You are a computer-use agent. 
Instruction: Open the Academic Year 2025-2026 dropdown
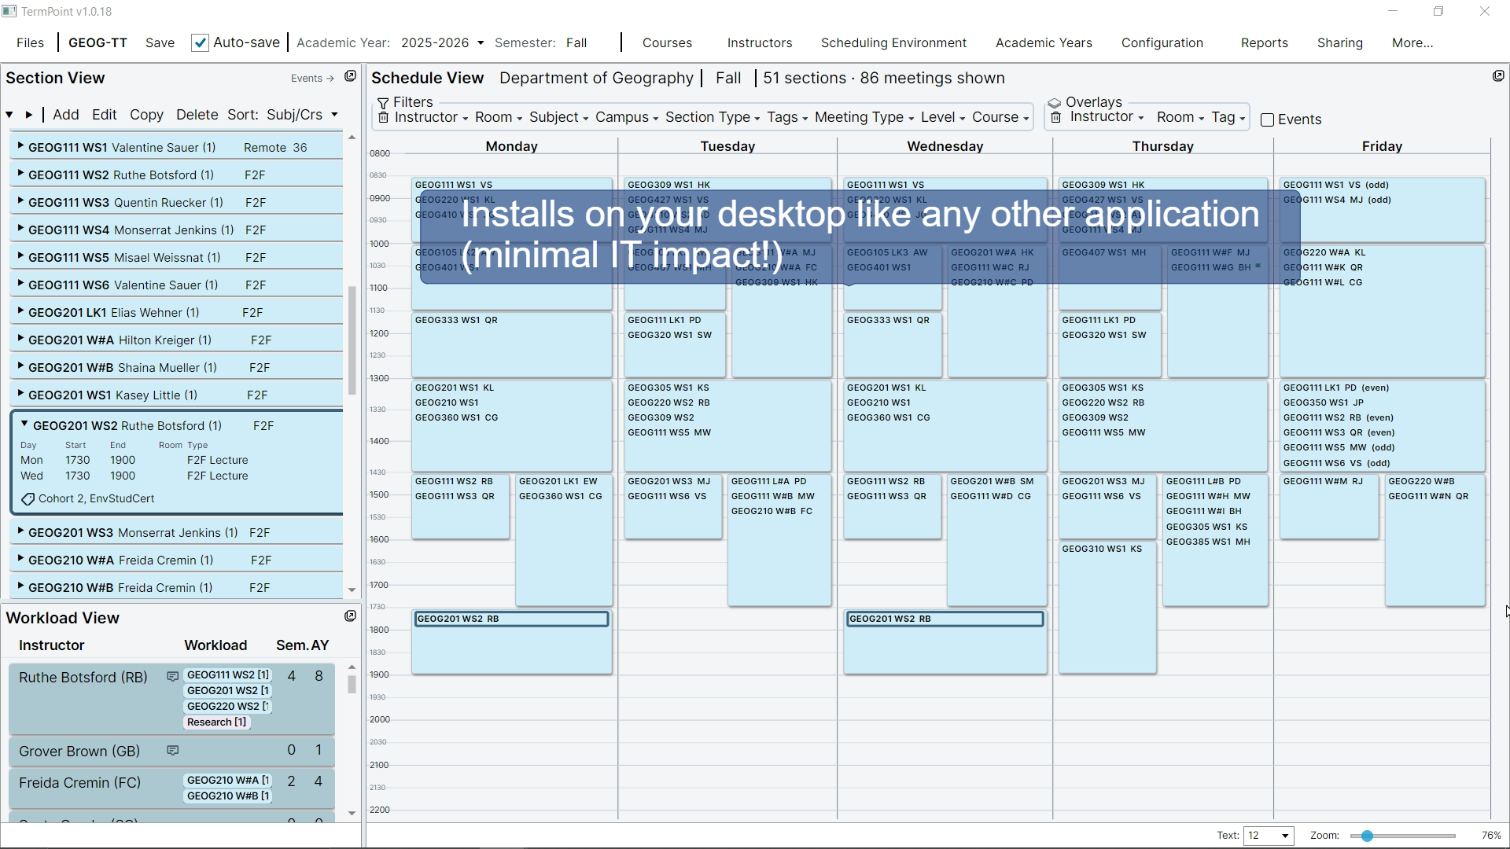click(x=442, y=43)
